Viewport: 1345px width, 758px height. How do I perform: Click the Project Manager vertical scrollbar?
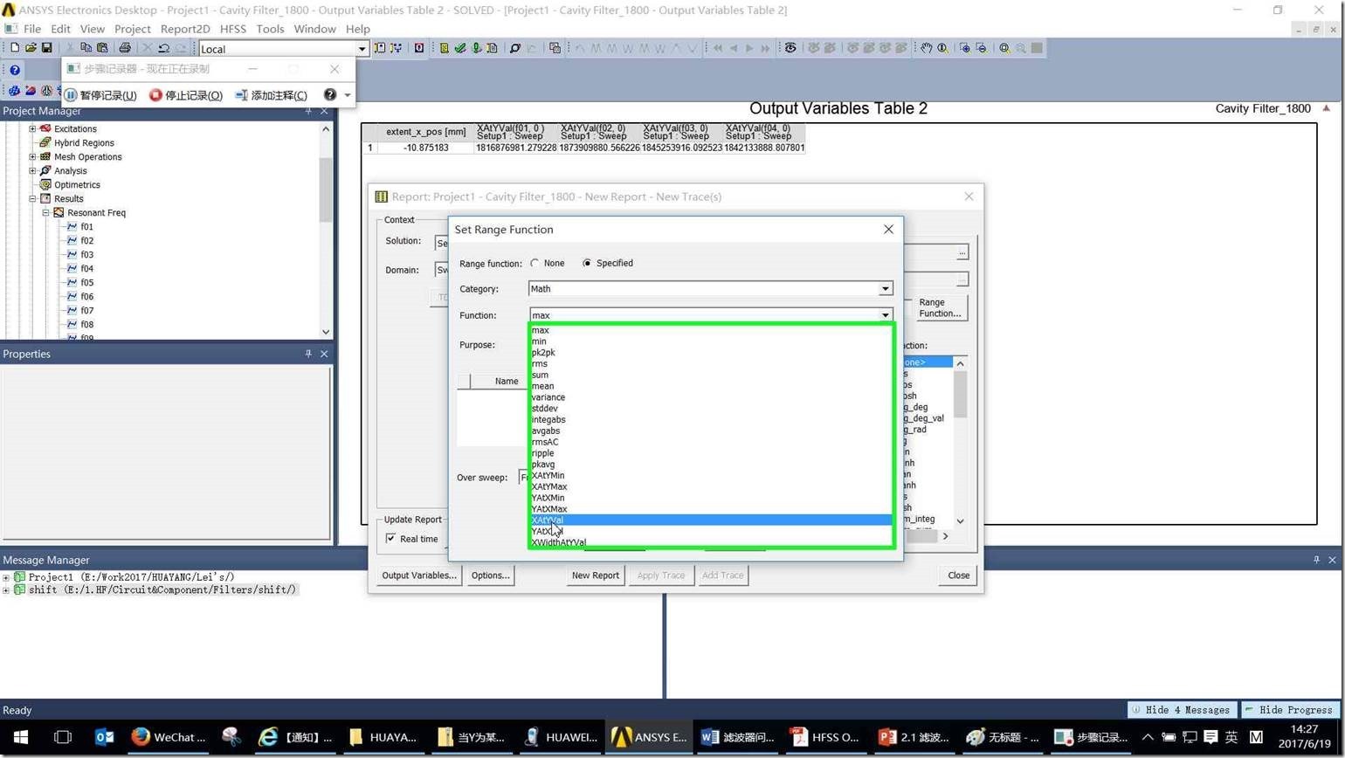326,230
